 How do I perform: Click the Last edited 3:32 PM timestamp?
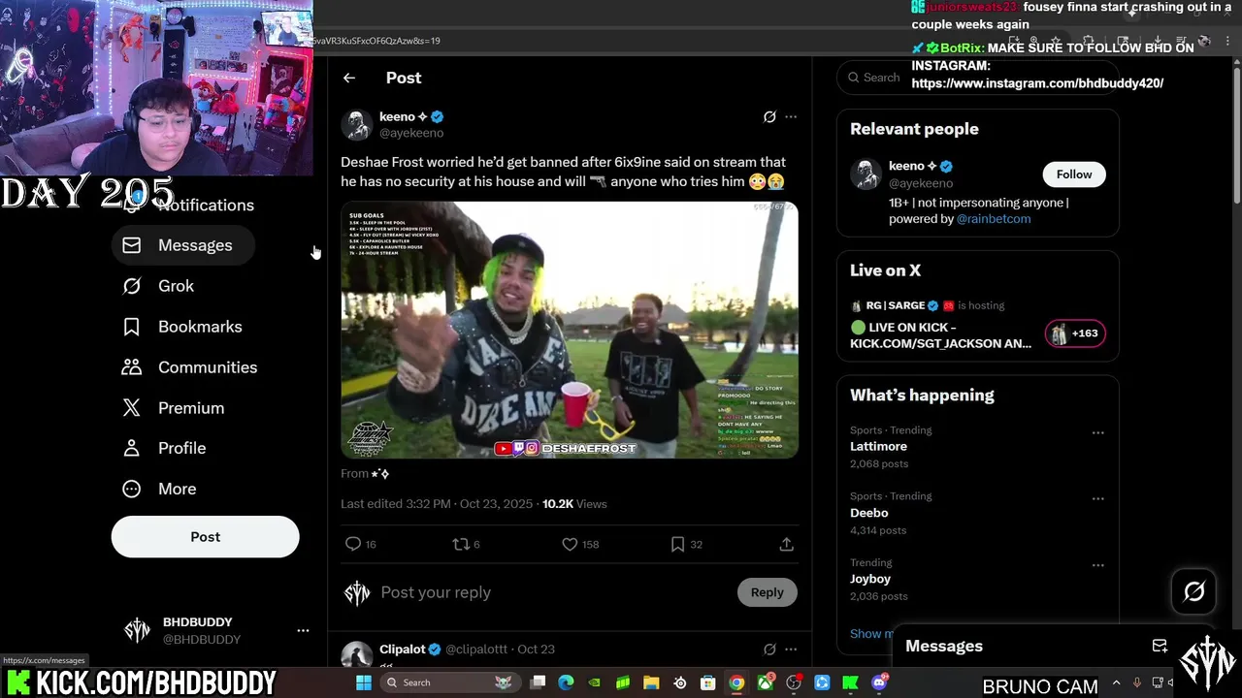click(437, 504)
